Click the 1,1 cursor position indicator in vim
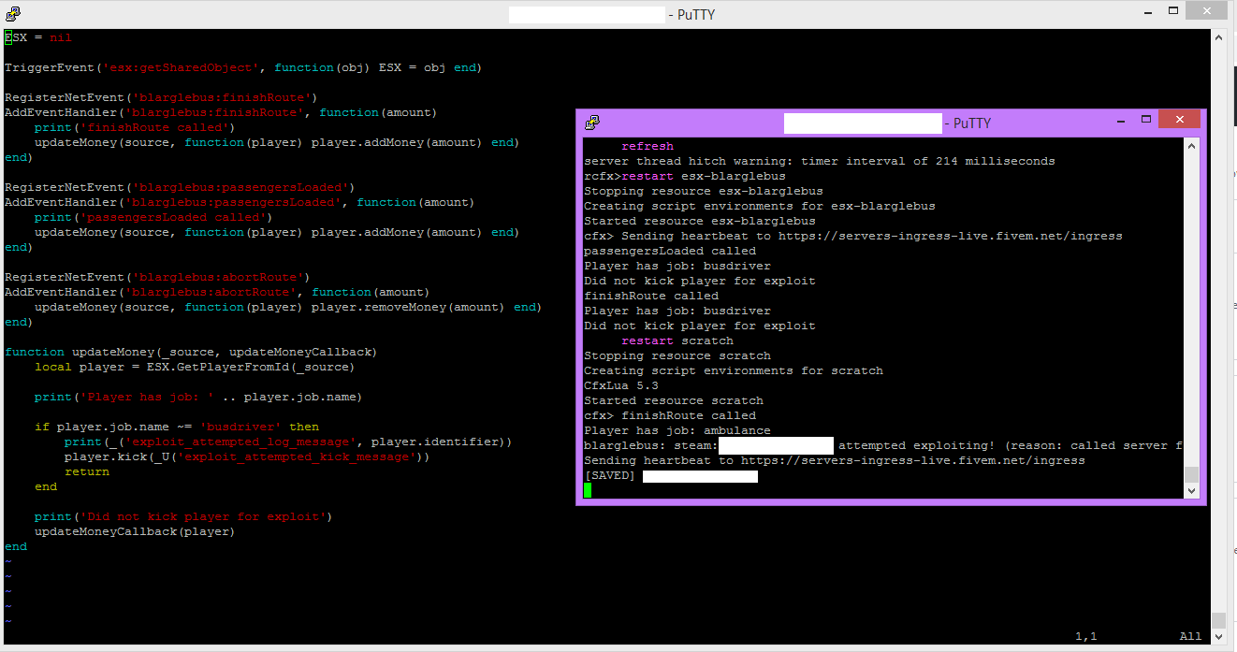 pyautogui.click(x=1086, y=635)
